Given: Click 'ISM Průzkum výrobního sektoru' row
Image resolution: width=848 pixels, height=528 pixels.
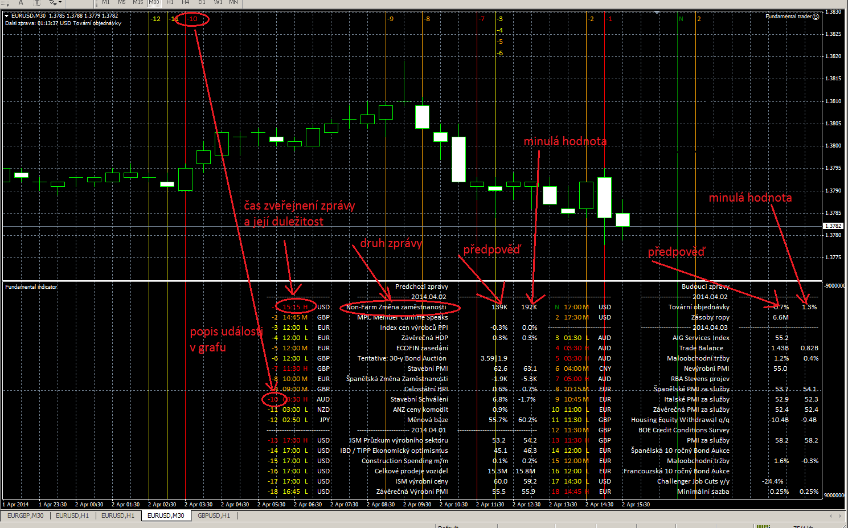Looking at the screenshot, I should pos(399,440).
